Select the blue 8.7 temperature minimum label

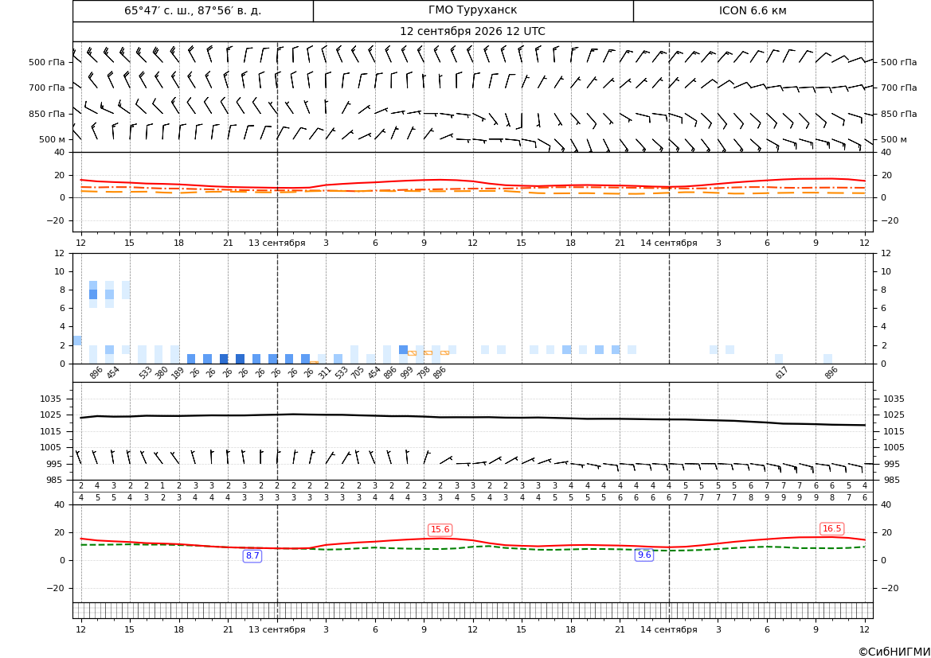[x=252, y=556]
